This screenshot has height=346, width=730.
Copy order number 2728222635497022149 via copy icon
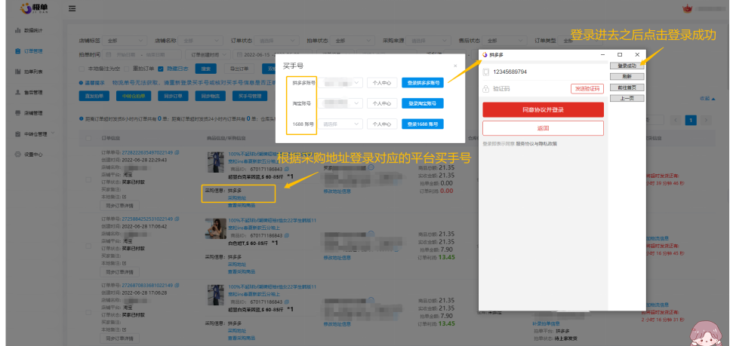coord(177,152)
